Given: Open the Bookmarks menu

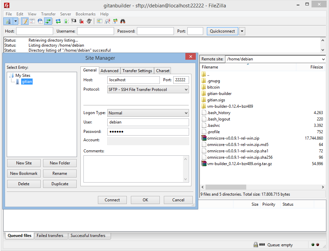Looking at the screenshot, I should [x=85, y=14].
